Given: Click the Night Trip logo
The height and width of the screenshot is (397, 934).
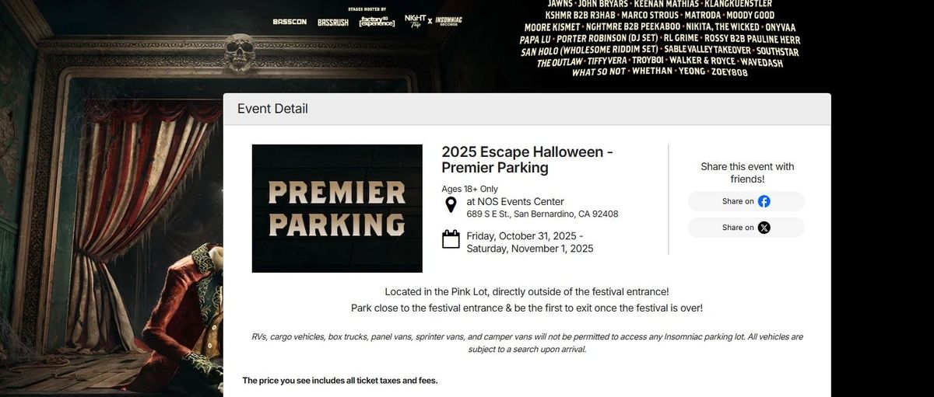Looking at the screenshot, I should click(x=414, y=20).
